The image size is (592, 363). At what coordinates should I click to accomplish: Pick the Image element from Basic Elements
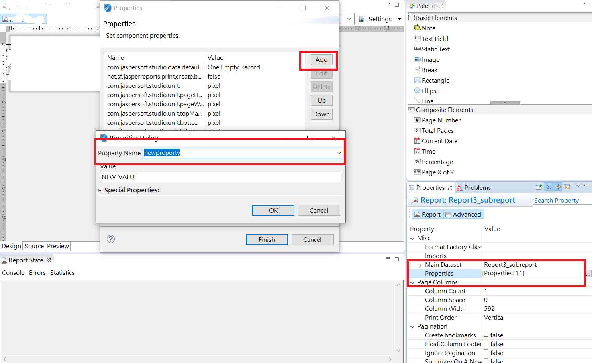pyautogui.click(x=430, y=59)
